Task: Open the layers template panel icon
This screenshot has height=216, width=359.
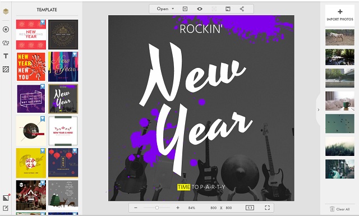Action: (x=6, y=11)
